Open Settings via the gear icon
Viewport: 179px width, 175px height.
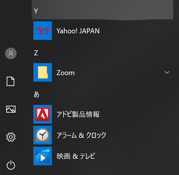click(x=11, y=137)
